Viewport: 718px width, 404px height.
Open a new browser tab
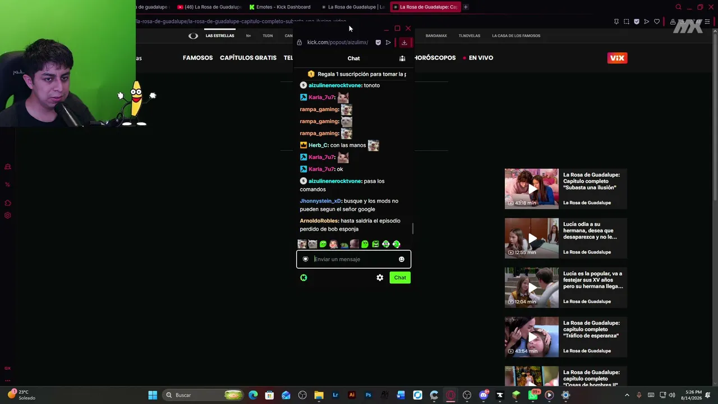[466, 7]
